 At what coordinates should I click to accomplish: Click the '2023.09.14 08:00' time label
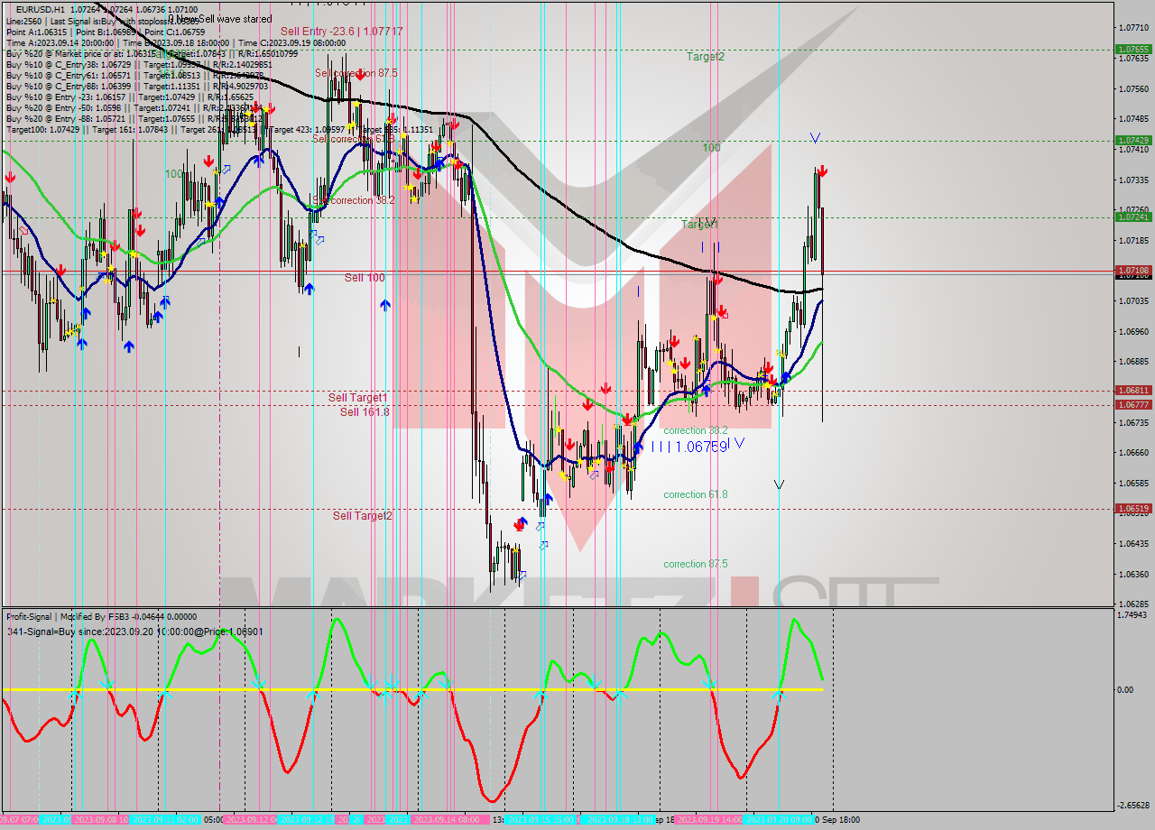(446, 819)
